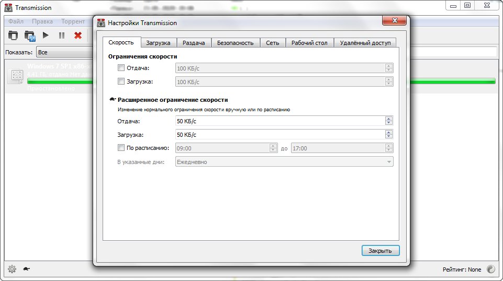
Task: Click the Рейтинг: None status text
Action: coord(462,270)
